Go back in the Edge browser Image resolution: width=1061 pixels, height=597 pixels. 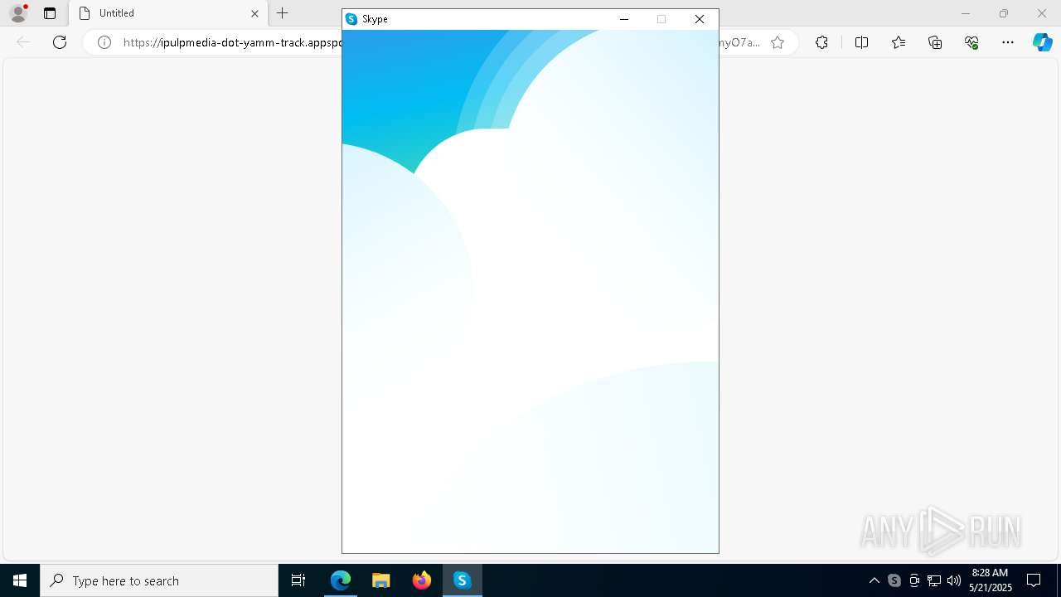pos(23,42)
